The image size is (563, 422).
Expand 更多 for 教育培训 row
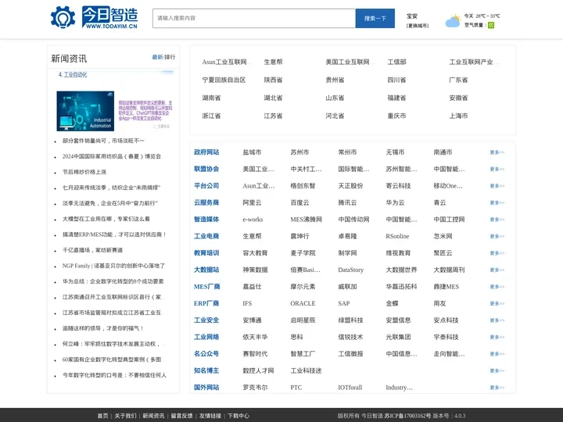pos(497,253)
